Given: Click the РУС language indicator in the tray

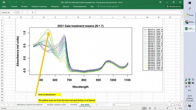Looking at the screenshot, I should coord(190,90).
